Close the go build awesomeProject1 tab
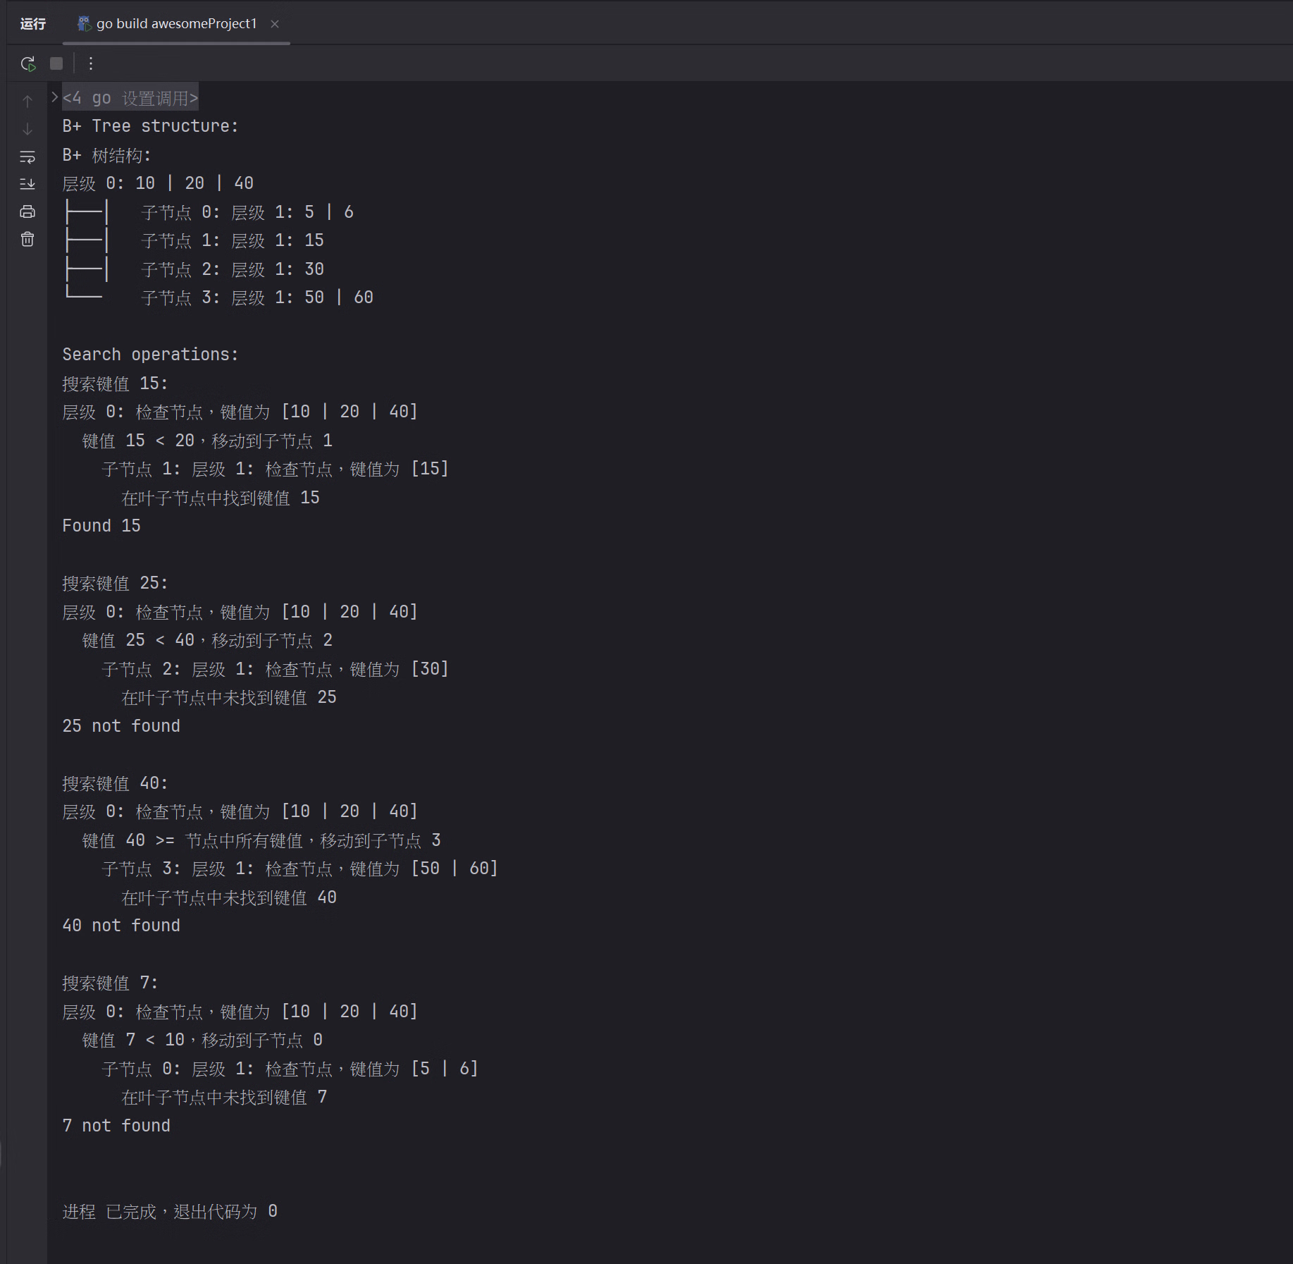This screenshot has height=1264, width=1293. coord(275,24)
